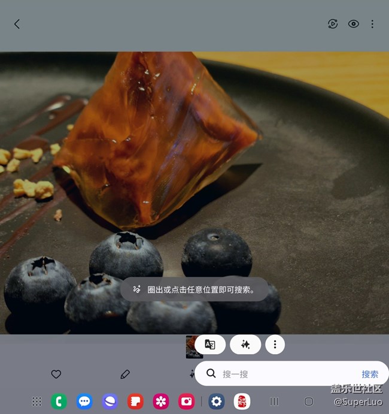Launch the purple Samsung Internet browser

[110, 401]
